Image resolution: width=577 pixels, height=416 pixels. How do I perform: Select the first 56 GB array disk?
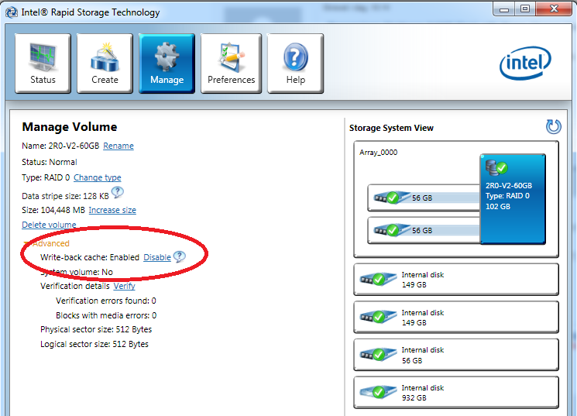(424, 198)
